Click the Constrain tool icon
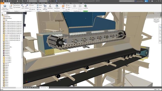Image resolution: width=162 pixels, height=91 pixels. (x=27, y=6)
